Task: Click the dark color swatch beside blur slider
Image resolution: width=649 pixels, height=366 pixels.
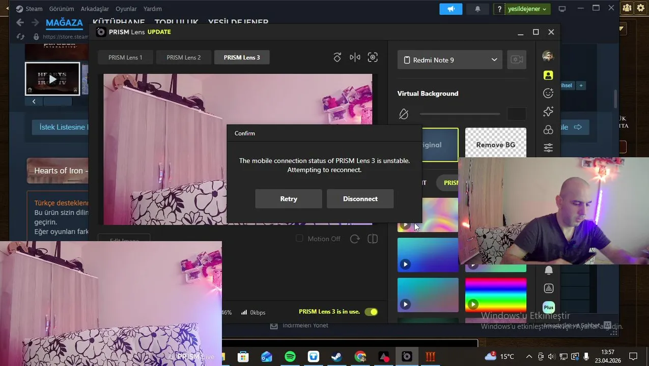Action: pyautogui.click(x=517, y=114)
